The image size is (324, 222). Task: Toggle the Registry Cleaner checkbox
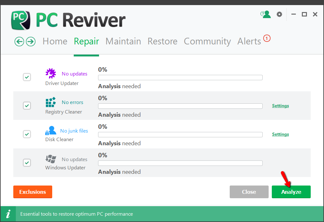pyautogui.click(x=27, y=106)
